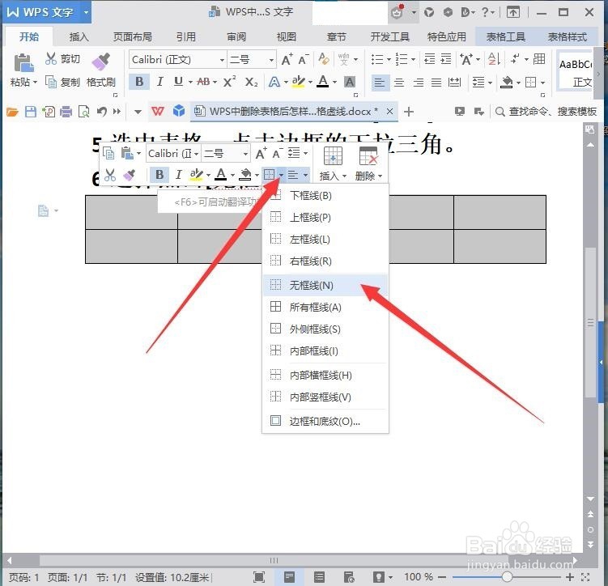Apply subscript formatting X₂
608x586 pixels.
[251, 82]
